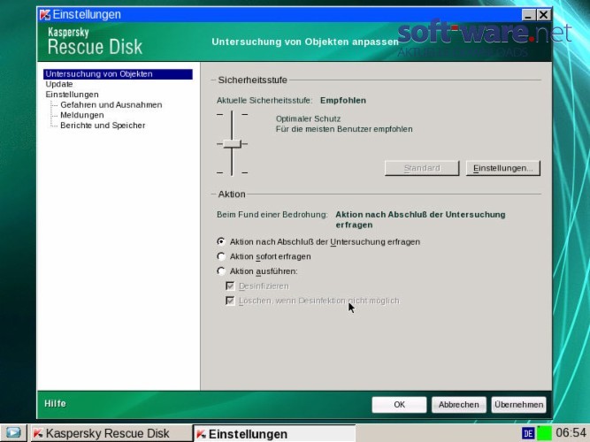Image resolution: width=590 pixels, height=442 pixels.
Task: Open 'Berichte und Speicher' settings
Action: pyautogui.click(x=103, y=126)
